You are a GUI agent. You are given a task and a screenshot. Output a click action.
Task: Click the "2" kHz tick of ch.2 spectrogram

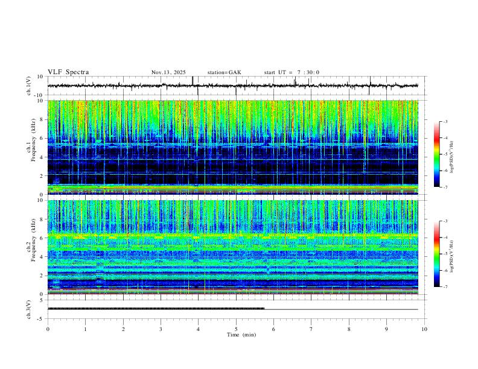point(42,275)
